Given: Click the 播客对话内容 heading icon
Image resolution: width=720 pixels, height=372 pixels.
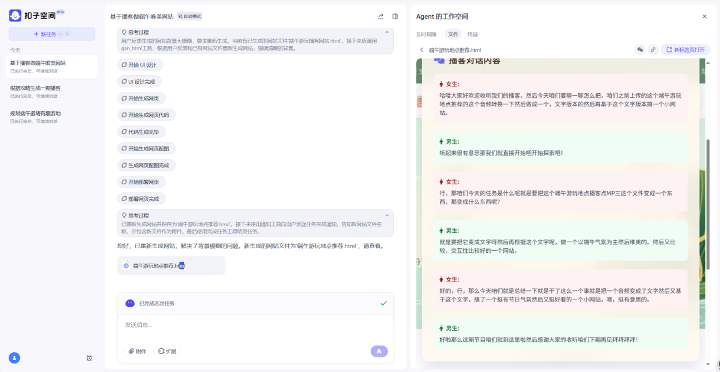Looking at the screenshot, I should (x=439, y=61).
